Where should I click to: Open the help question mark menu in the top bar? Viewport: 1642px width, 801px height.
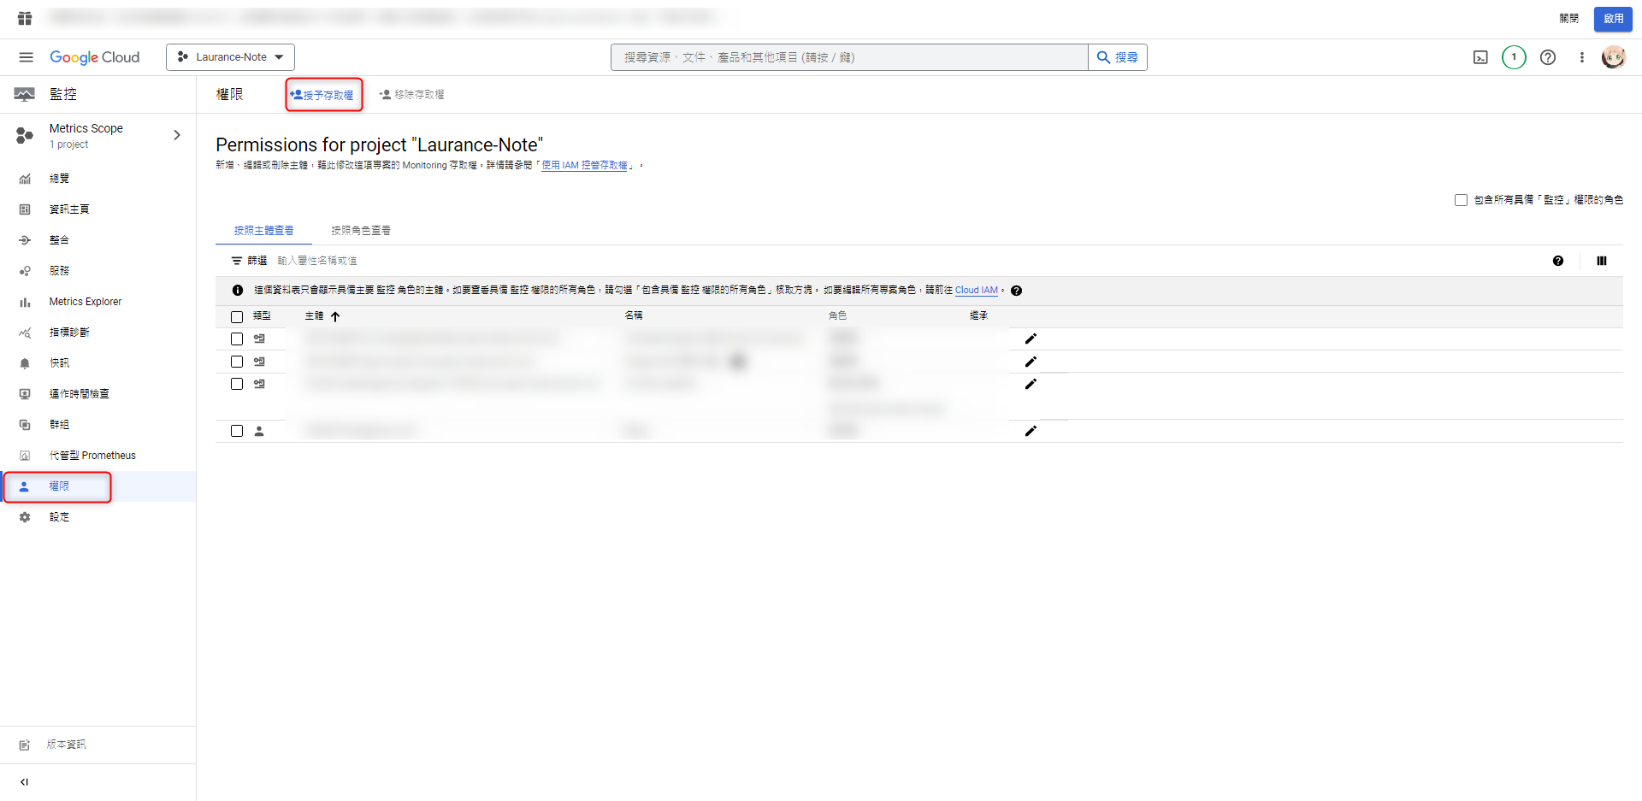coord(1548,57)
